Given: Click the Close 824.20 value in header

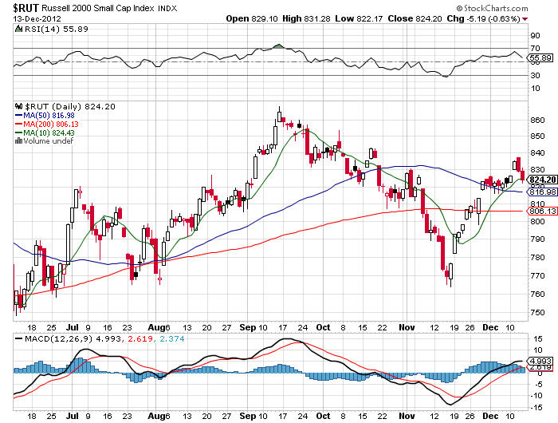Looking at the screenshot, I should tap(415, 18).
